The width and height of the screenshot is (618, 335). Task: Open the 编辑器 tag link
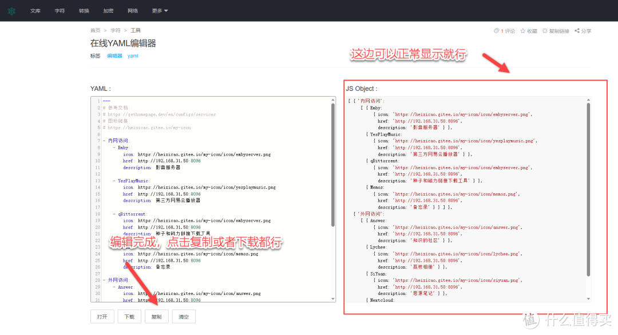point(114,56)
